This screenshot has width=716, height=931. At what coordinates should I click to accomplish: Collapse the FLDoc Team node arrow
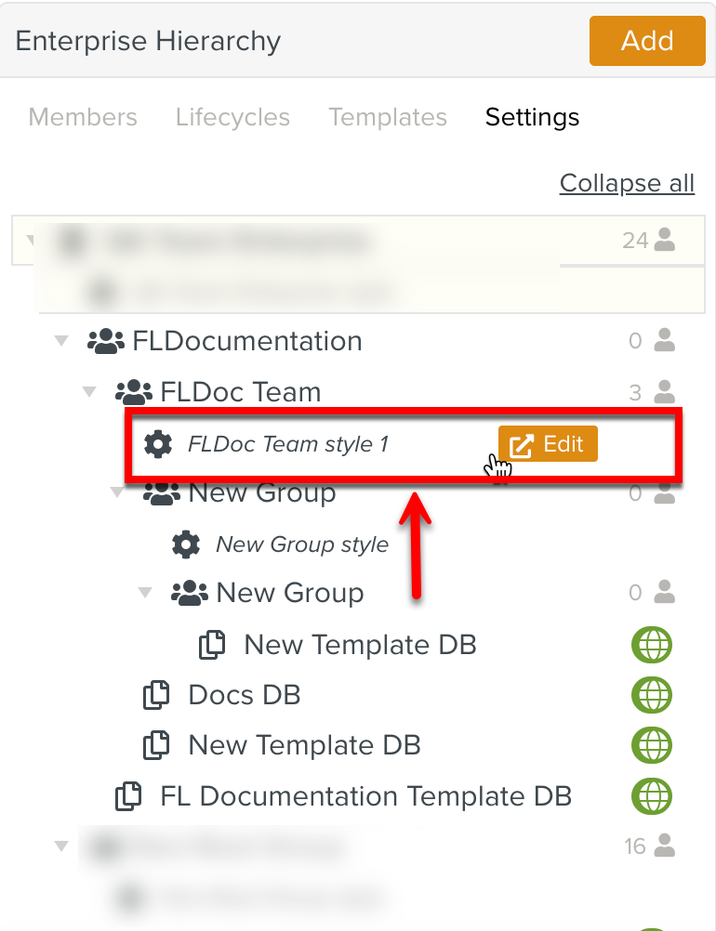coord(89,392)
